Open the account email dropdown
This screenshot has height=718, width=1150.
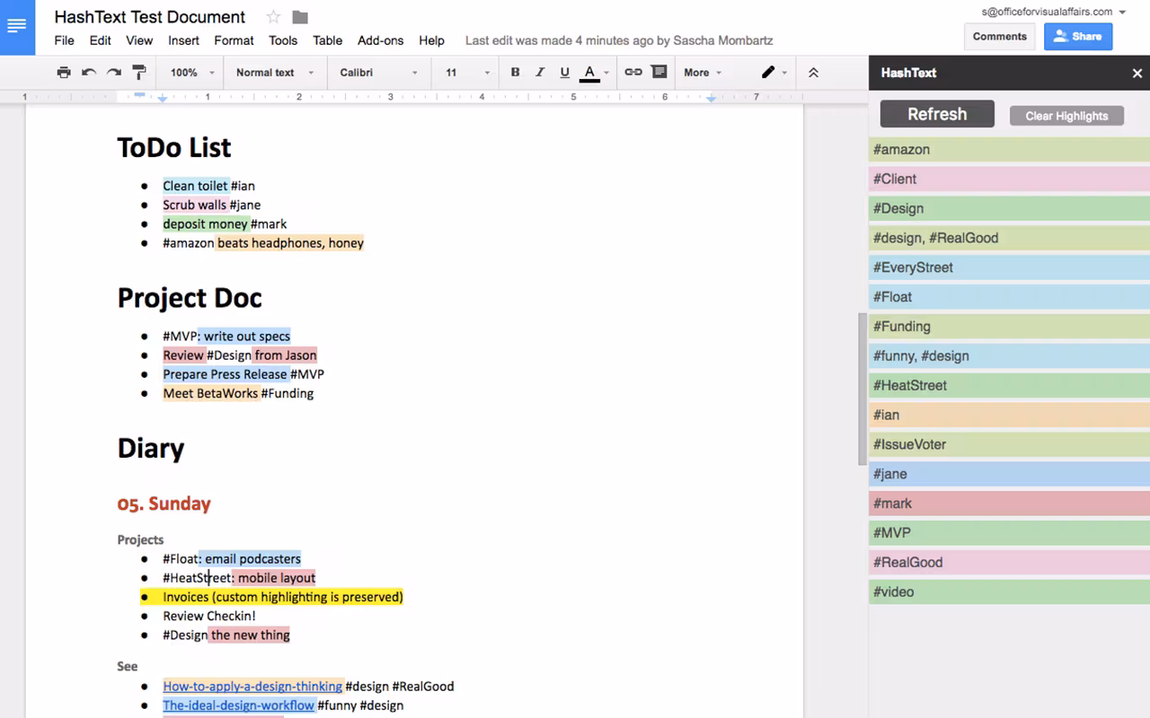[1054, 12]
